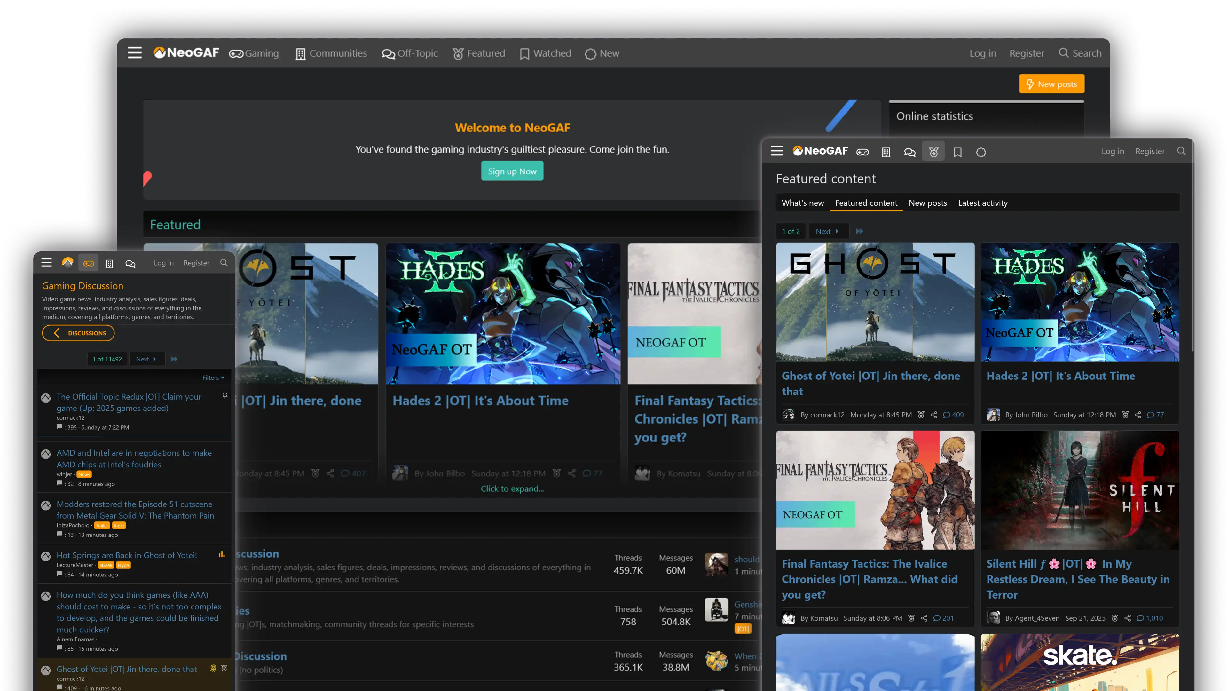Click the Click to expand link
The height and width of the screenshot is (691, 1228).
(x=512, y=488)
